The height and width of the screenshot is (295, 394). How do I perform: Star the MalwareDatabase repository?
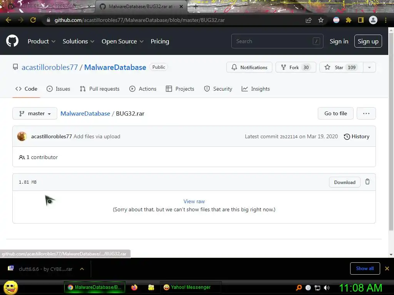(x=341, y=67)
